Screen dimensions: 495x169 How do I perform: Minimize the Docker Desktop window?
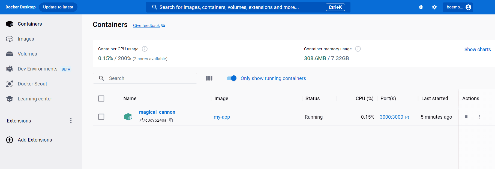[484, 7]
